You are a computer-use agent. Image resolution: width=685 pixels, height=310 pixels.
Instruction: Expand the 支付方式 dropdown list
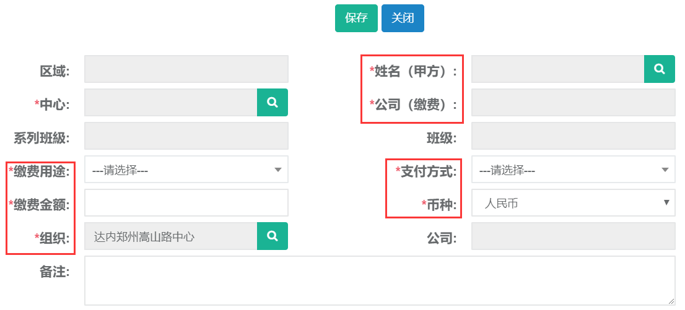[573, 170]
